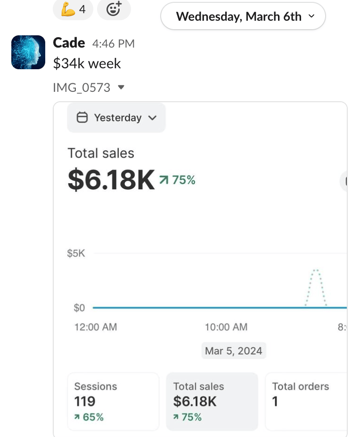Click the large $6.18K total sales figure
This screenshot has width=360, height=437.
point(111,180)
